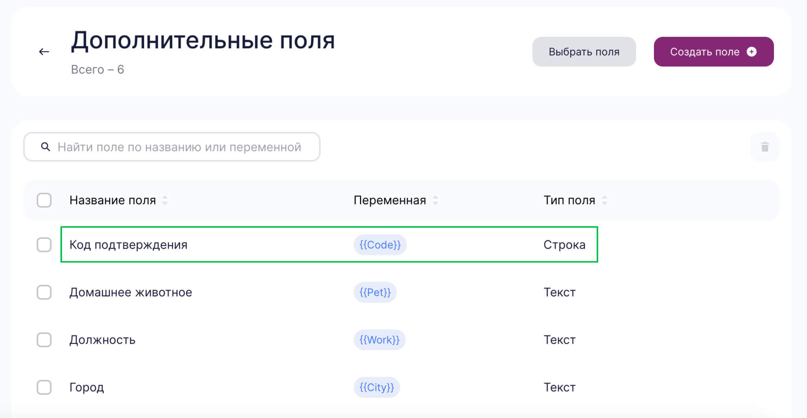Click the Должность field name

tap(102, 340)
